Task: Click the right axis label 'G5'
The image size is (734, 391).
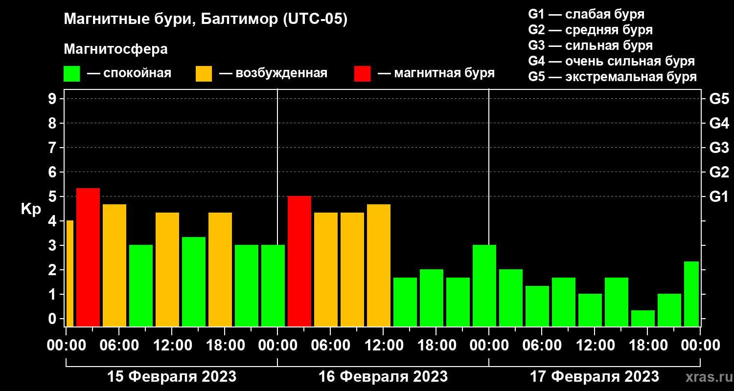Action: click(x=719, y=99)
